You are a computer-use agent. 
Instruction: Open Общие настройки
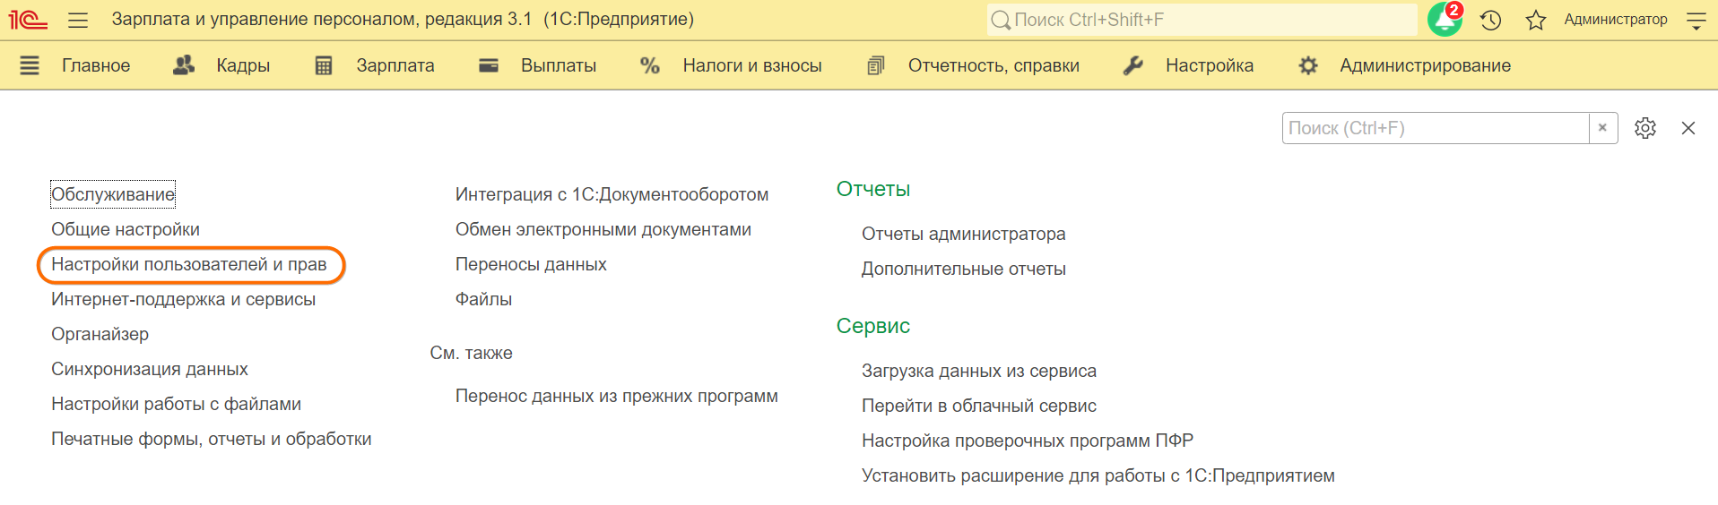[126, 229]
